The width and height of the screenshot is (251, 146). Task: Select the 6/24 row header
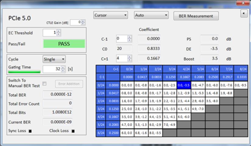(101, 133)
